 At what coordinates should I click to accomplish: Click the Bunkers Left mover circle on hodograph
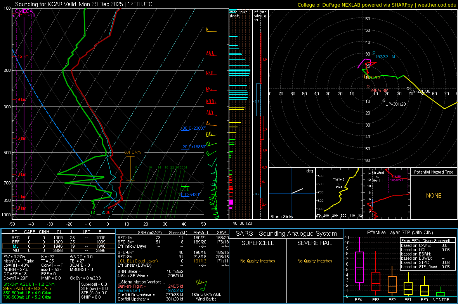[374, 53]
